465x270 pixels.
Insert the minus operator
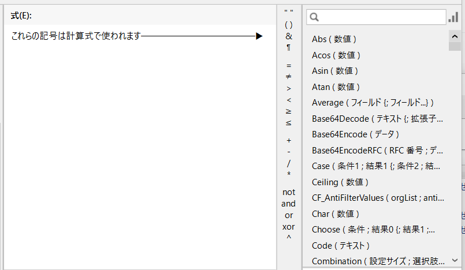click(289, 152)
